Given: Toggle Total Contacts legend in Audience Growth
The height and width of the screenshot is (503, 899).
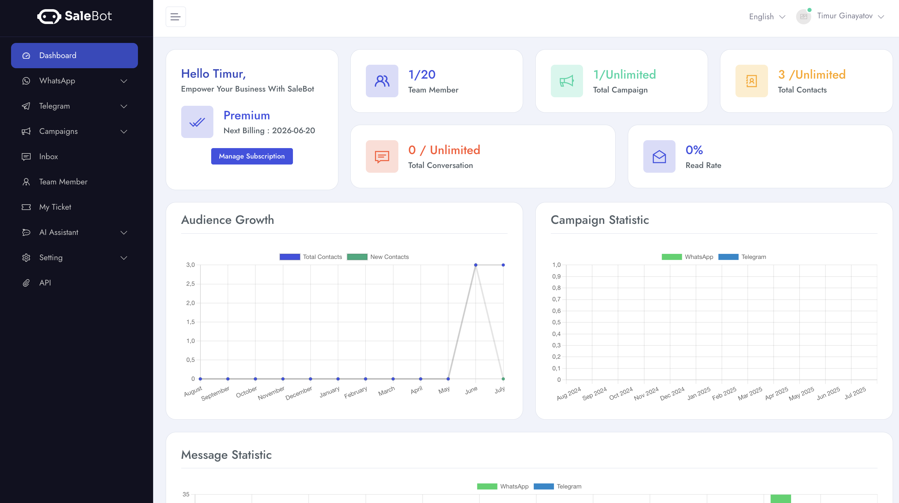Looking at the screenshot, I should pyautogui.click(x=311, y=257).
